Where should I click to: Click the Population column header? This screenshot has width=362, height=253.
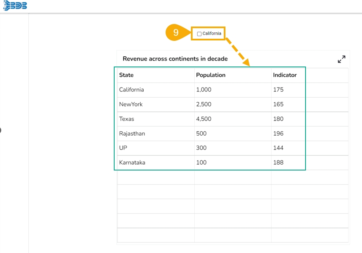coord(211,75)
